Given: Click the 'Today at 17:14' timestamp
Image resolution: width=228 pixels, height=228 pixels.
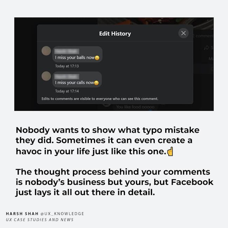Looking at the screenshot, I should 67,91.
